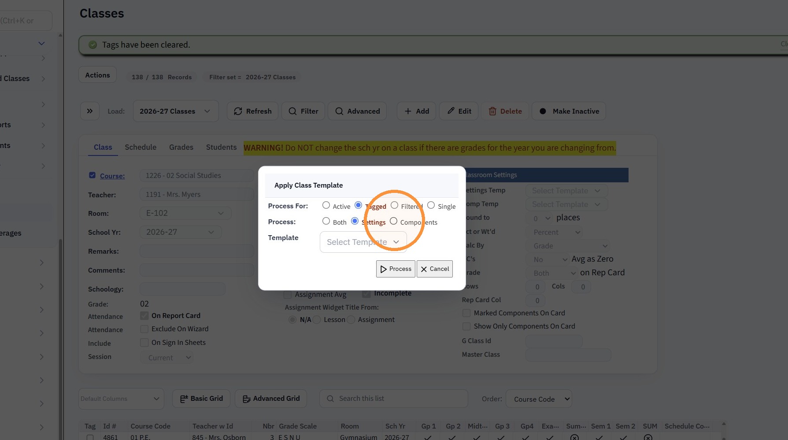This screenshot has width=788, height=440.
Task: Select the Both process radio option
Action: click(x=326, y=221)
